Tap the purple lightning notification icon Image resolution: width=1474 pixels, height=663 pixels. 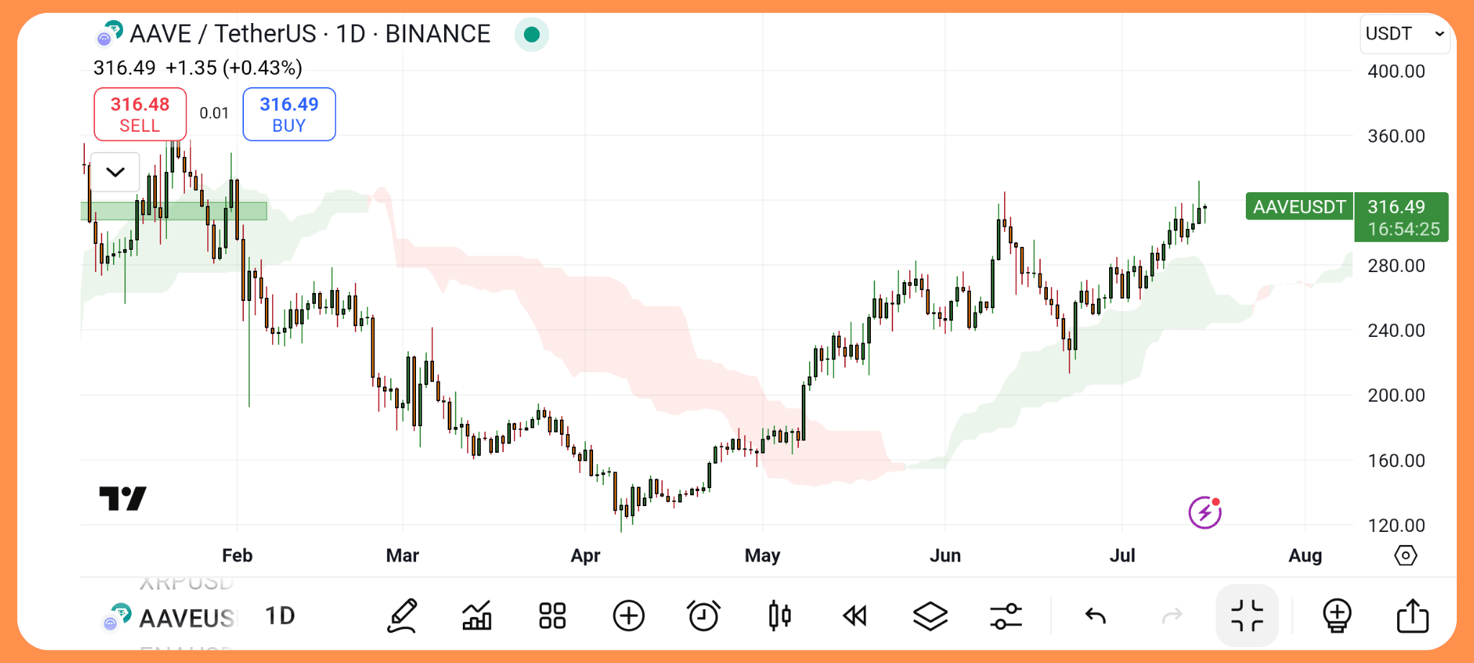pyautogui.click(x=1206, y=513)
